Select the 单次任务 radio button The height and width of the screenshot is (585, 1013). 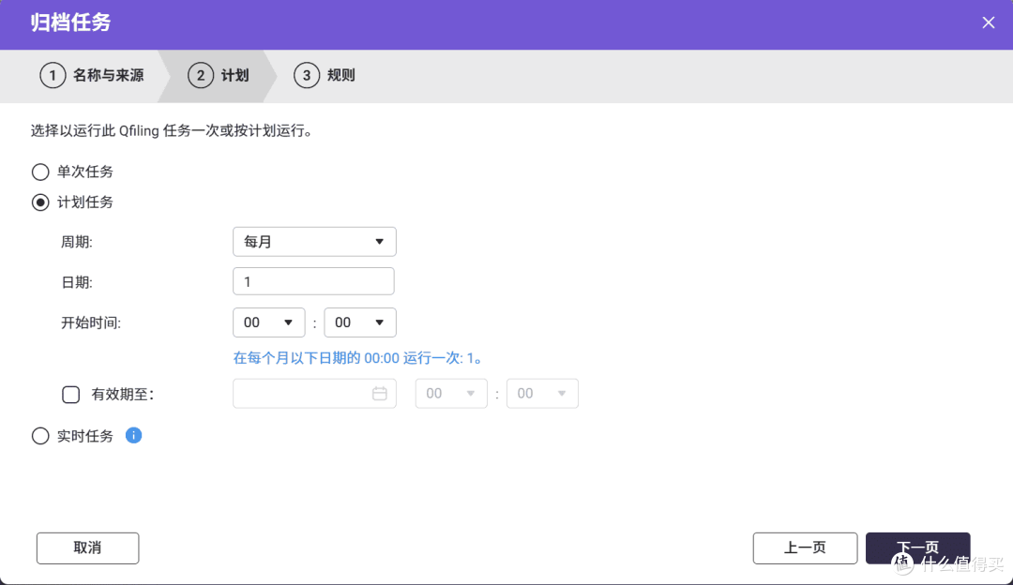coord(40,172)
